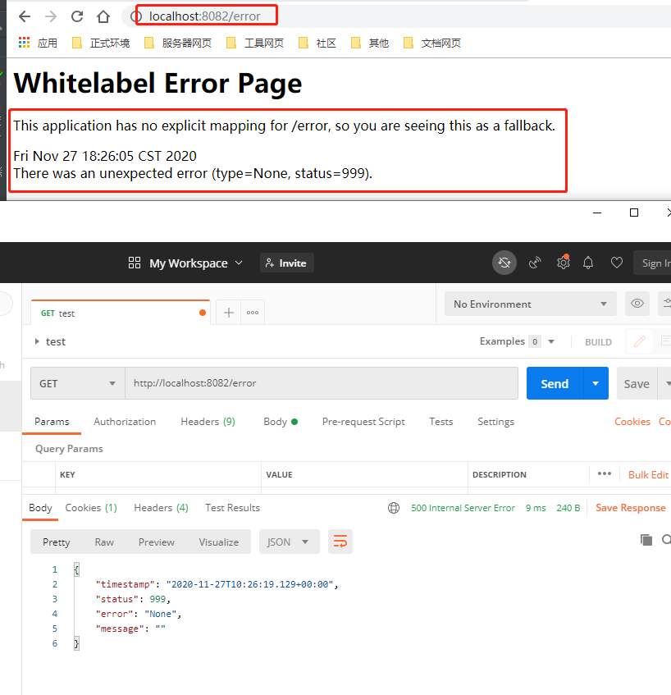Copy the response body to clipboard

pyautogui.click(x=646, y=539)
